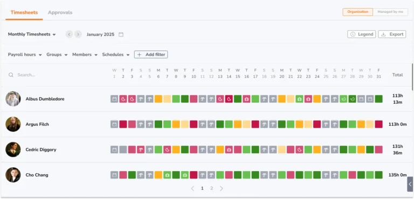Open the Groups filter dropdown
414x199 pixels.
tap(57, 54)
